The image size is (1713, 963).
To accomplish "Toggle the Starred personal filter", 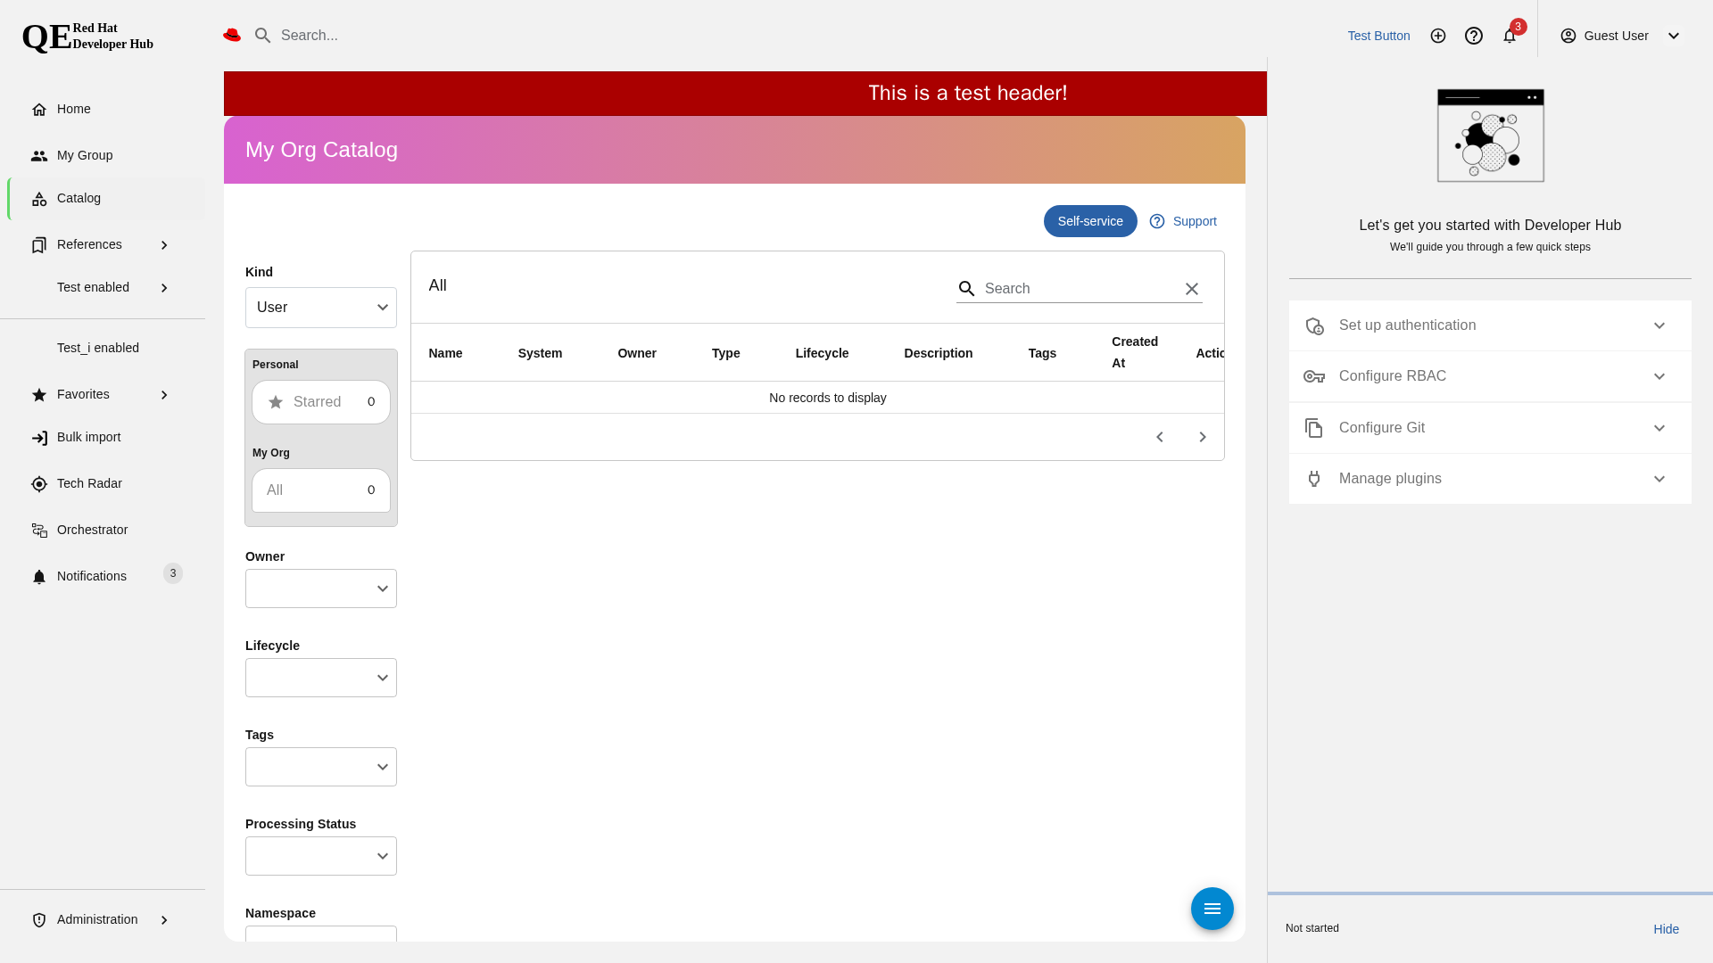I will point(320,402).
